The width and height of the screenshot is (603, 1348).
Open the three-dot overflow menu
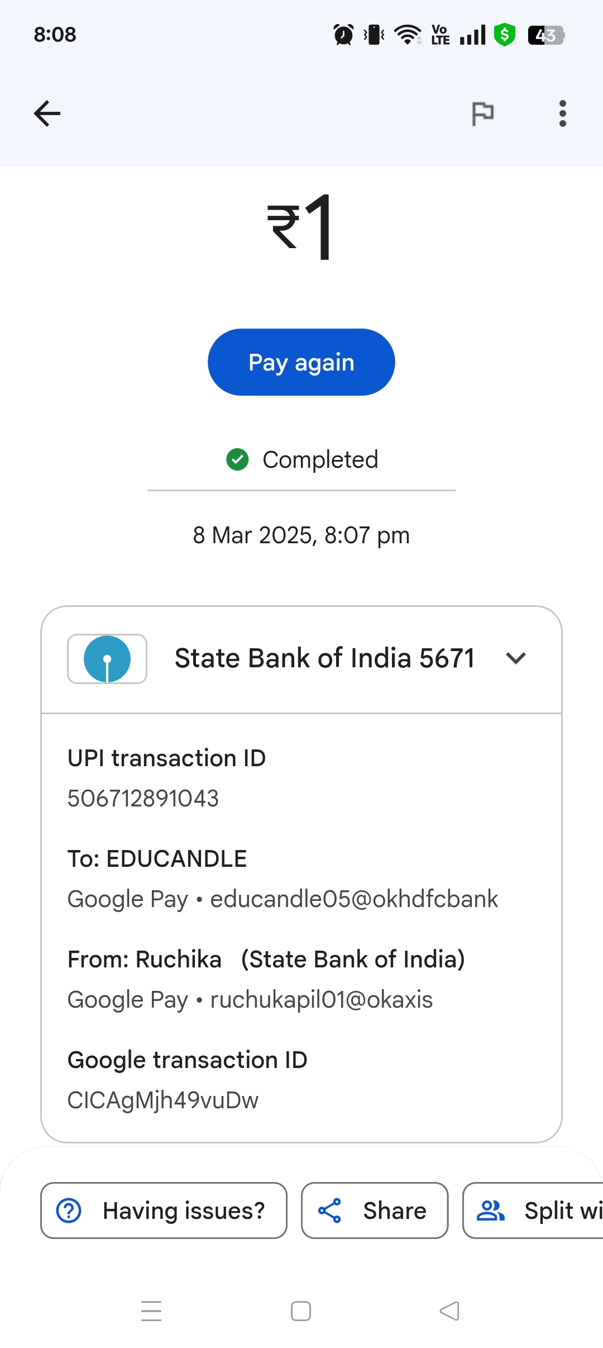click(x=562, y=113)
